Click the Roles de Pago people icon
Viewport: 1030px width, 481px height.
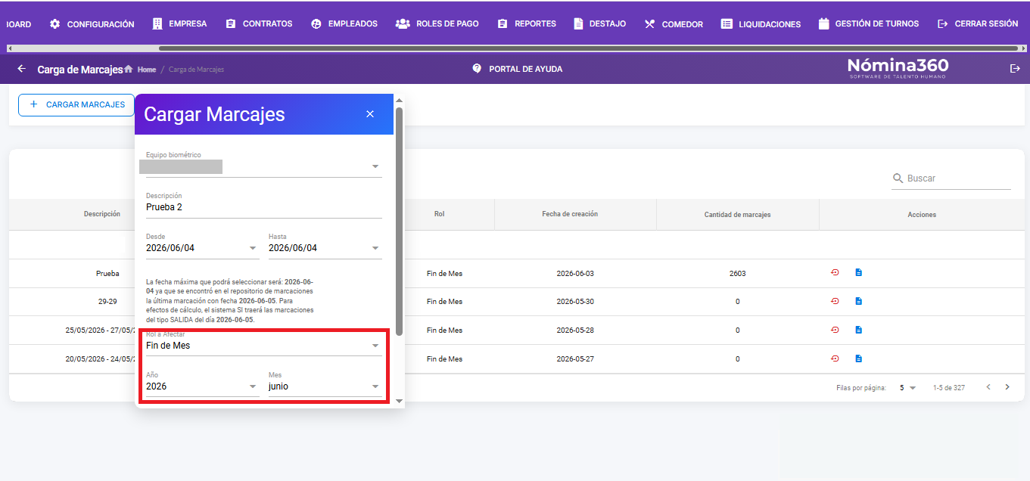point(403,23)
